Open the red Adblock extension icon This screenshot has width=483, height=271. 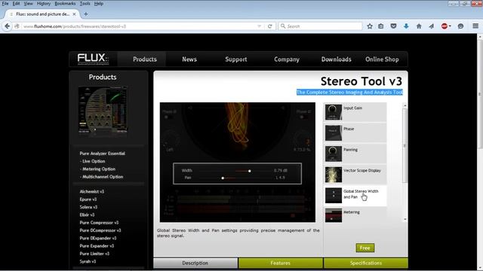coord(445,26)
